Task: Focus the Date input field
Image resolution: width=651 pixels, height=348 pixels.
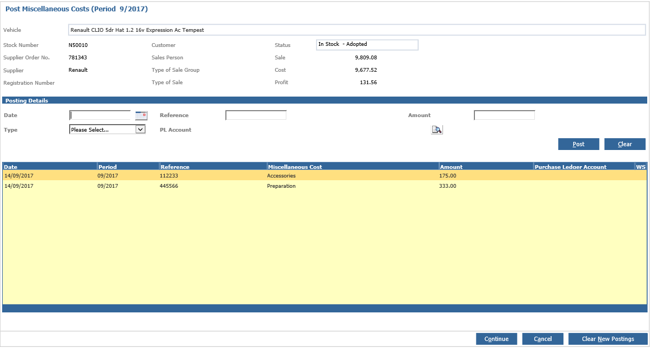Action: [100, 115]
